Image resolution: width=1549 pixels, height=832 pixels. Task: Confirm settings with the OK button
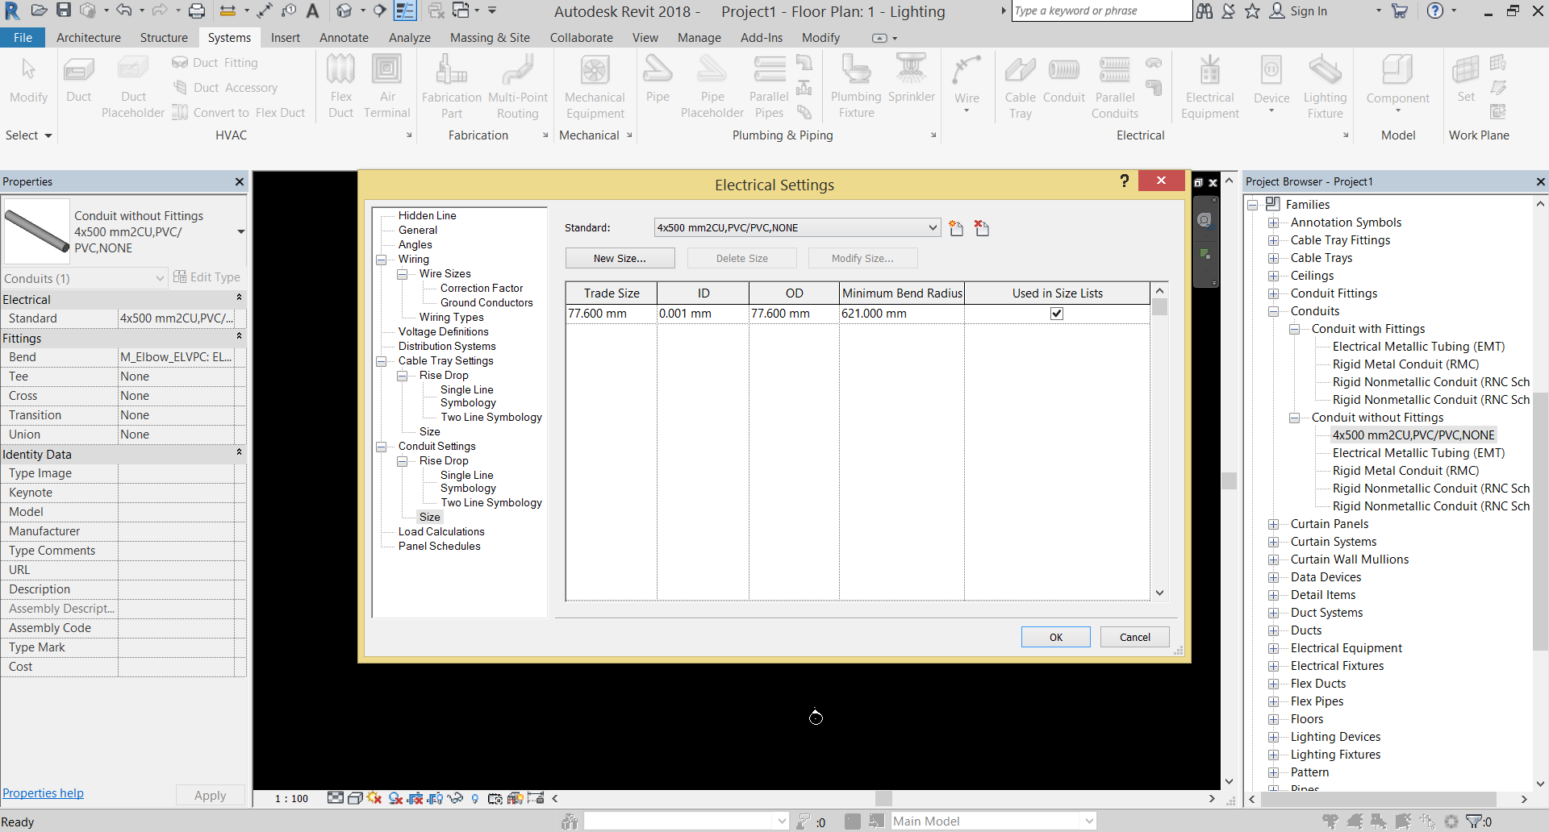point(1056,637)
